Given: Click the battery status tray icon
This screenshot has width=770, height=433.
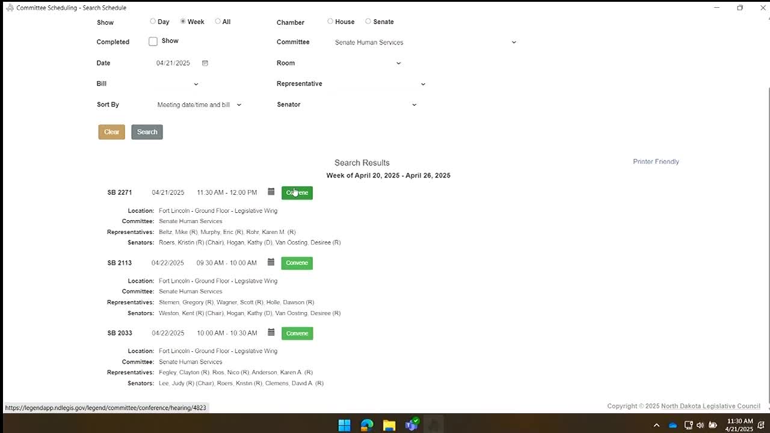Looking at the screenshot, I should coord(713,425).
